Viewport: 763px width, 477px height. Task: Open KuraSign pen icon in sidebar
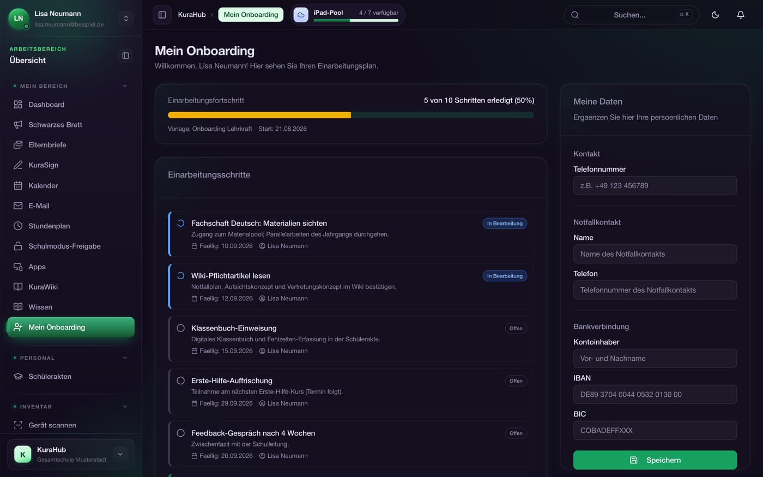[18, 165]
